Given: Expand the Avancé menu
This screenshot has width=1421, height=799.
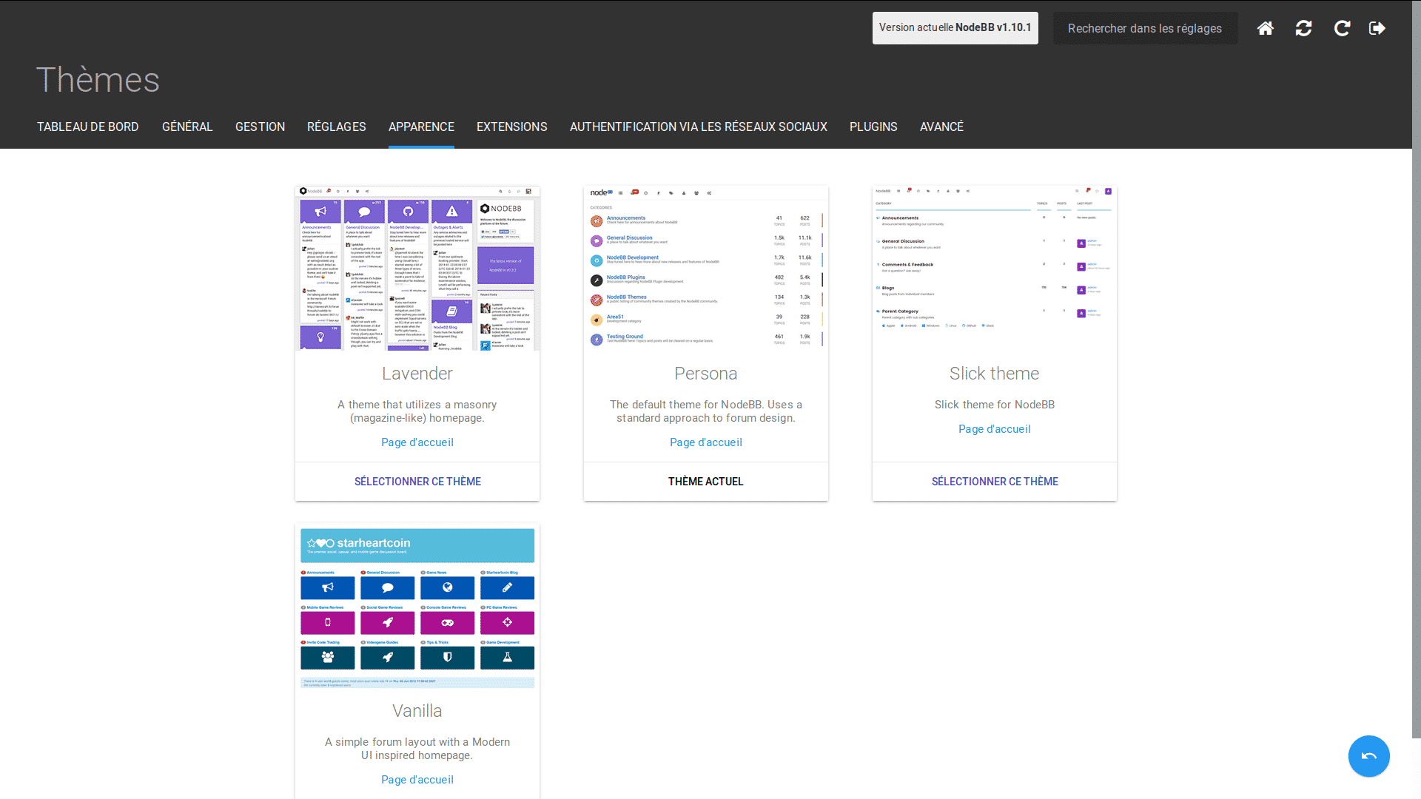Looking at the screenshot, I should [941, 127].
